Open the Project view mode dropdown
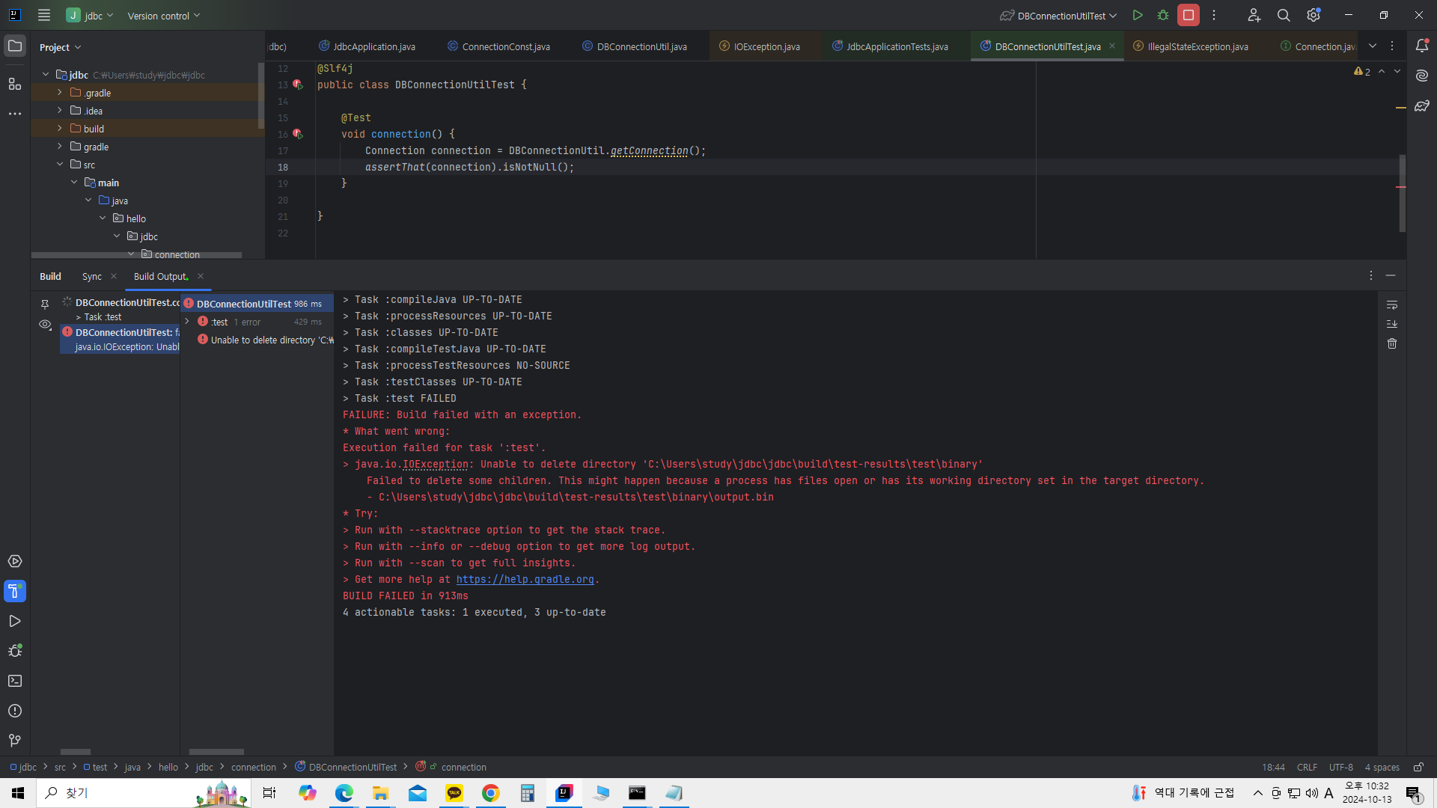The width and height of the screenshot is (1437, 808). (x=60, y=47)
